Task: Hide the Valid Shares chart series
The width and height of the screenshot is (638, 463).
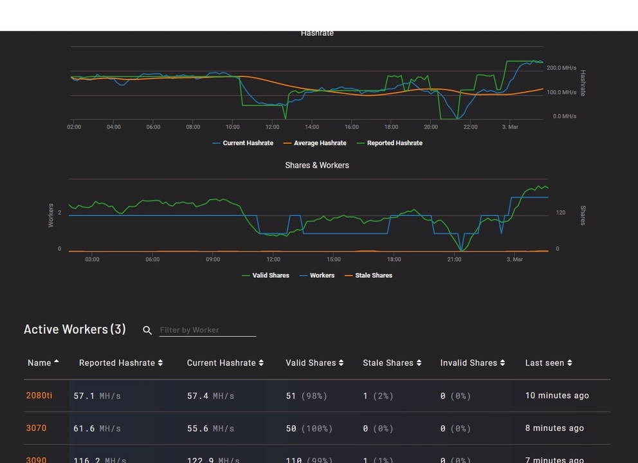Action: click(265, 275)
